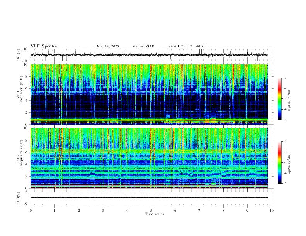Image resolution: width=306 pixels, height=236 pixels.
Task: Click the "station=GAK" header label
Action: pyautogui.click(x=143, y=46)
